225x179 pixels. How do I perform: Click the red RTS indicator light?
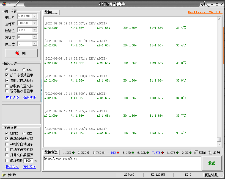tap(163, 153)
